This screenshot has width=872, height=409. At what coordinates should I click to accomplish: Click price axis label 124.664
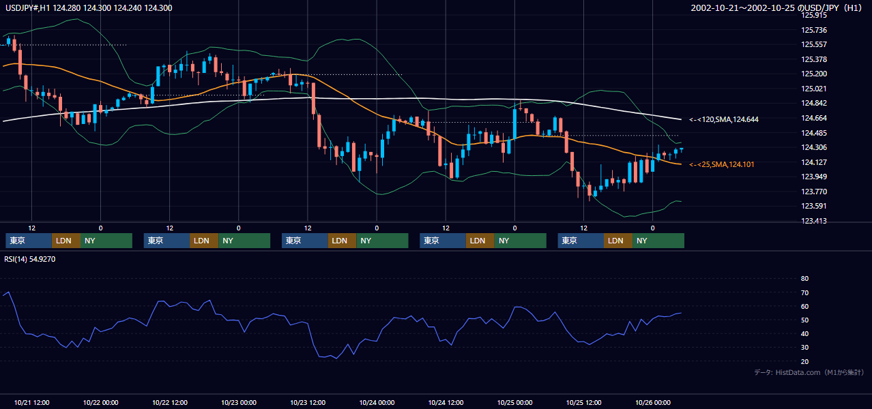(x=814, y=118)
